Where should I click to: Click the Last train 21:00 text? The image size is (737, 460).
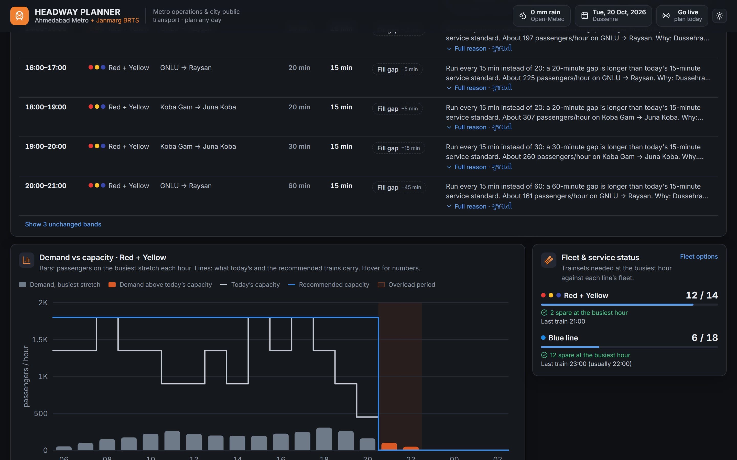(563, 321)
